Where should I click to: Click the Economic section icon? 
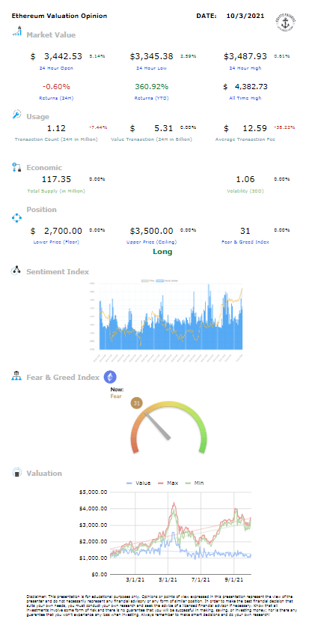click(x=16, y=167)
